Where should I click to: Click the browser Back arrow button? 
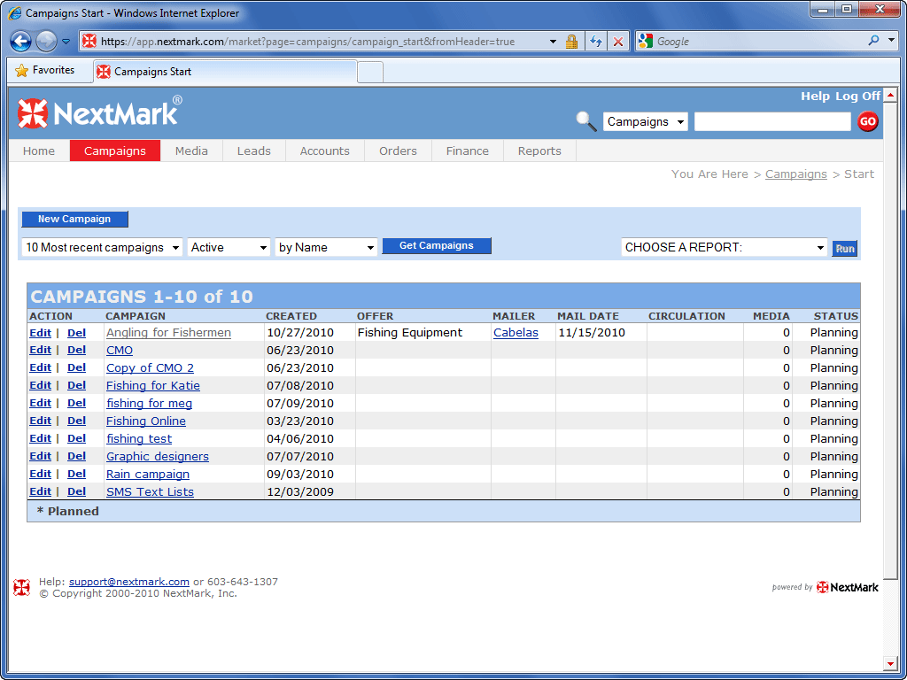point(21,42)
